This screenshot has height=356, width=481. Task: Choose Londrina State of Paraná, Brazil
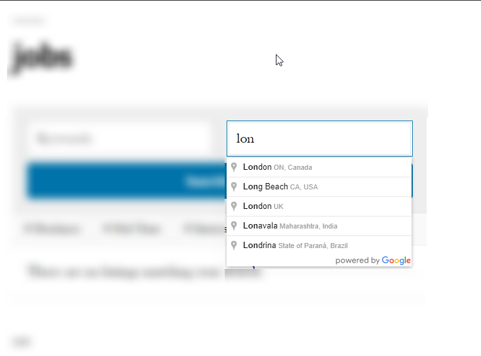click(x=319, y=246)
